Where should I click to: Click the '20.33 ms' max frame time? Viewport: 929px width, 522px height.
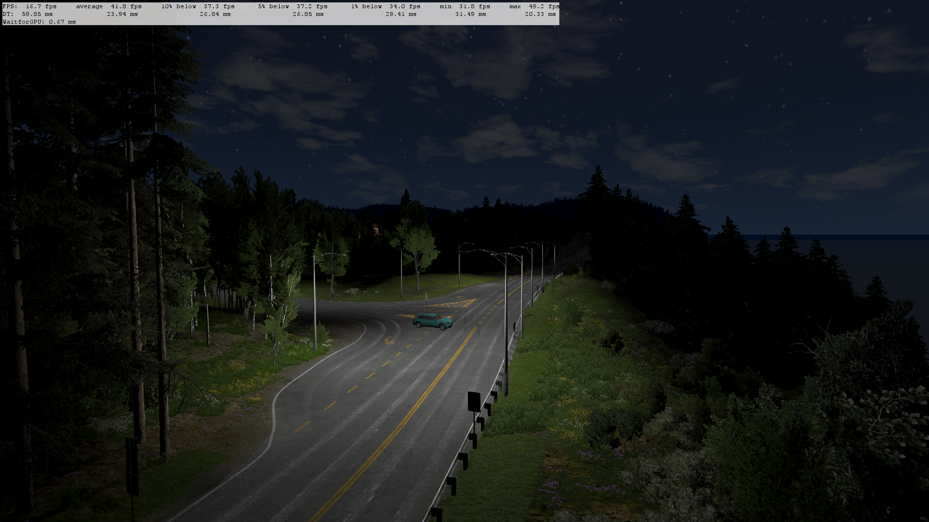(x=540, y=14)
